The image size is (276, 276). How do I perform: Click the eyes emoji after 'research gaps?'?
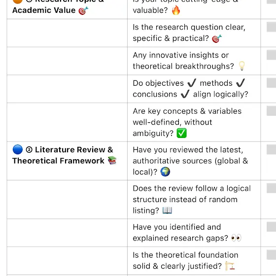coord(236,238)
